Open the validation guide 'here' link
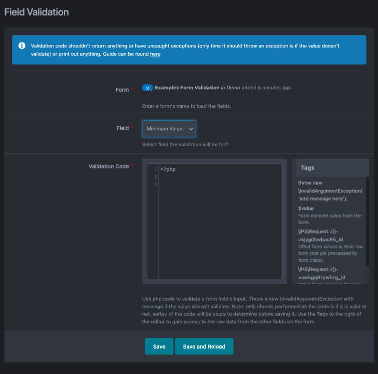This screenshot has height=374, width=378. (155, 54)
